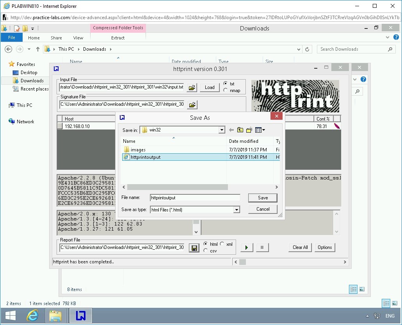Open the View ribbon tab

click(78, 38)
